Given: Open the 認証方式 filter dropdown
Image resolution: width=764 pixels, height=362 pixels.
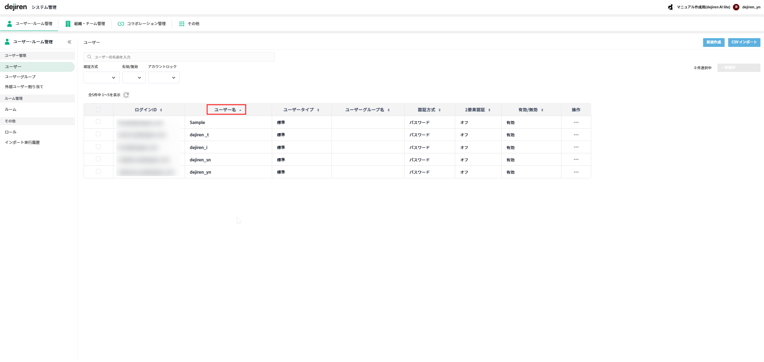Looking at the screenshot, I should (x=101, y=77).
